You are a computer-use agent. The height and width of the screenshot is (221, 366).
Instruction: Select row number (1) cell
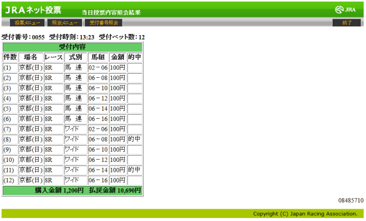point(11,68)
